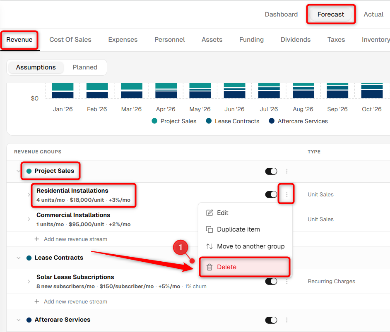Image resolution: width=390 pixels, height=332 pixels.
Task: Open three-dot menu for Residential Installations
Action: [x=287, y=195]
